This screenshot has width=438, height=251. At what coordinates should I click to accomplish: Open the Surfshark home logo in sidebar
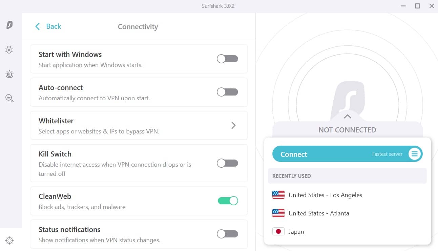9,25
